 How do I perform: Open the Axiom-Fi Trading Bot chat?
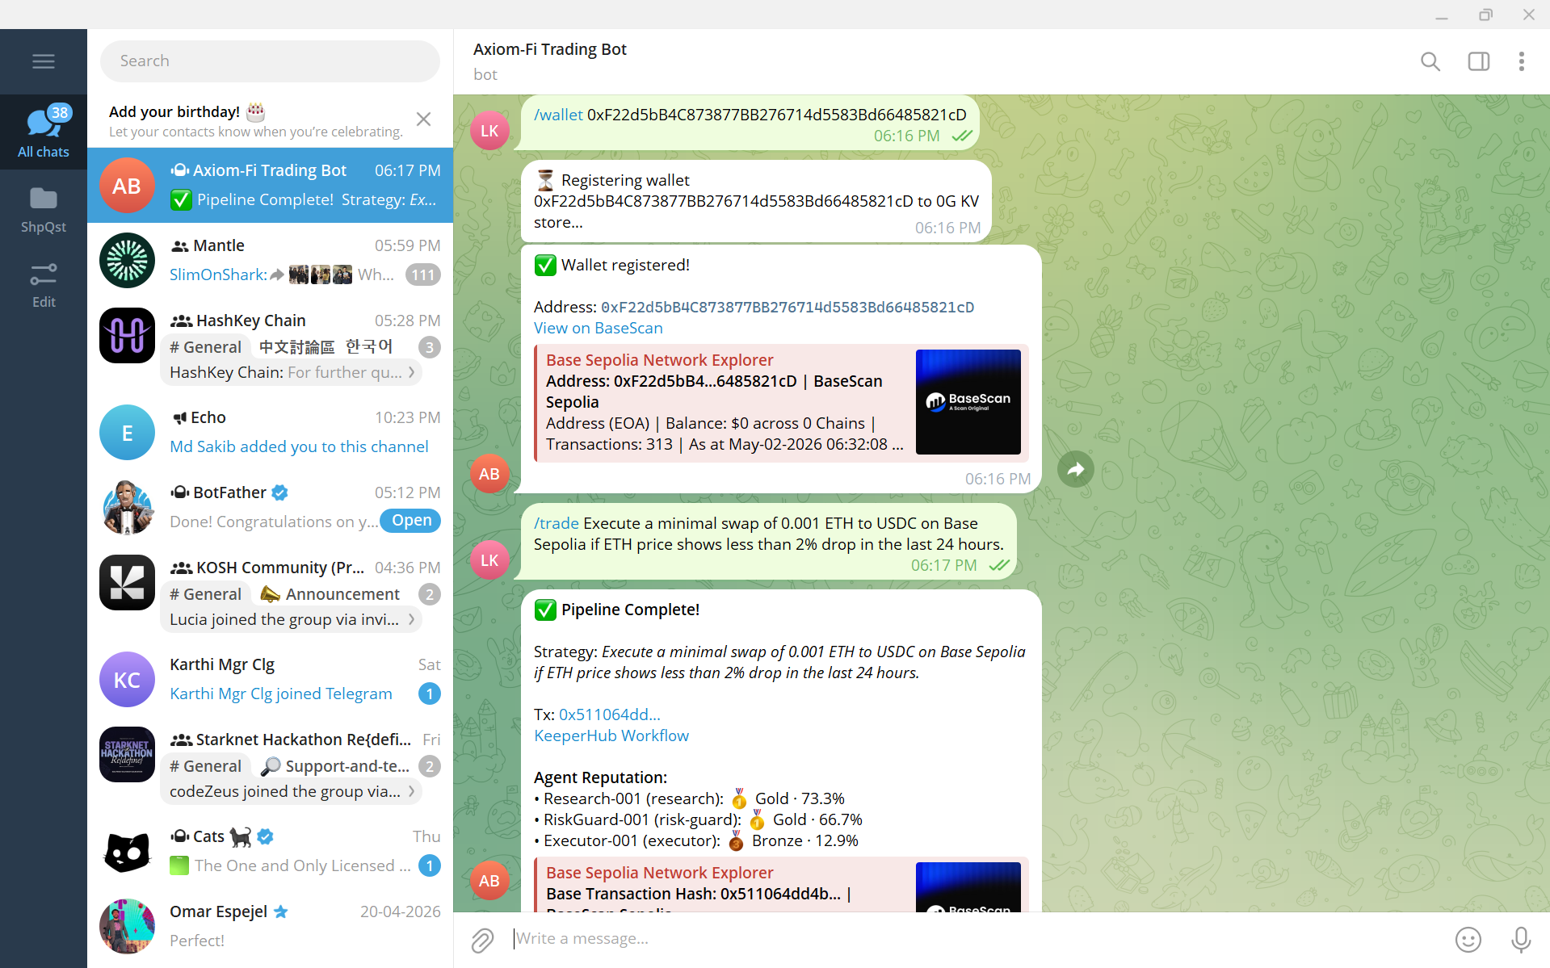[270, 185]
